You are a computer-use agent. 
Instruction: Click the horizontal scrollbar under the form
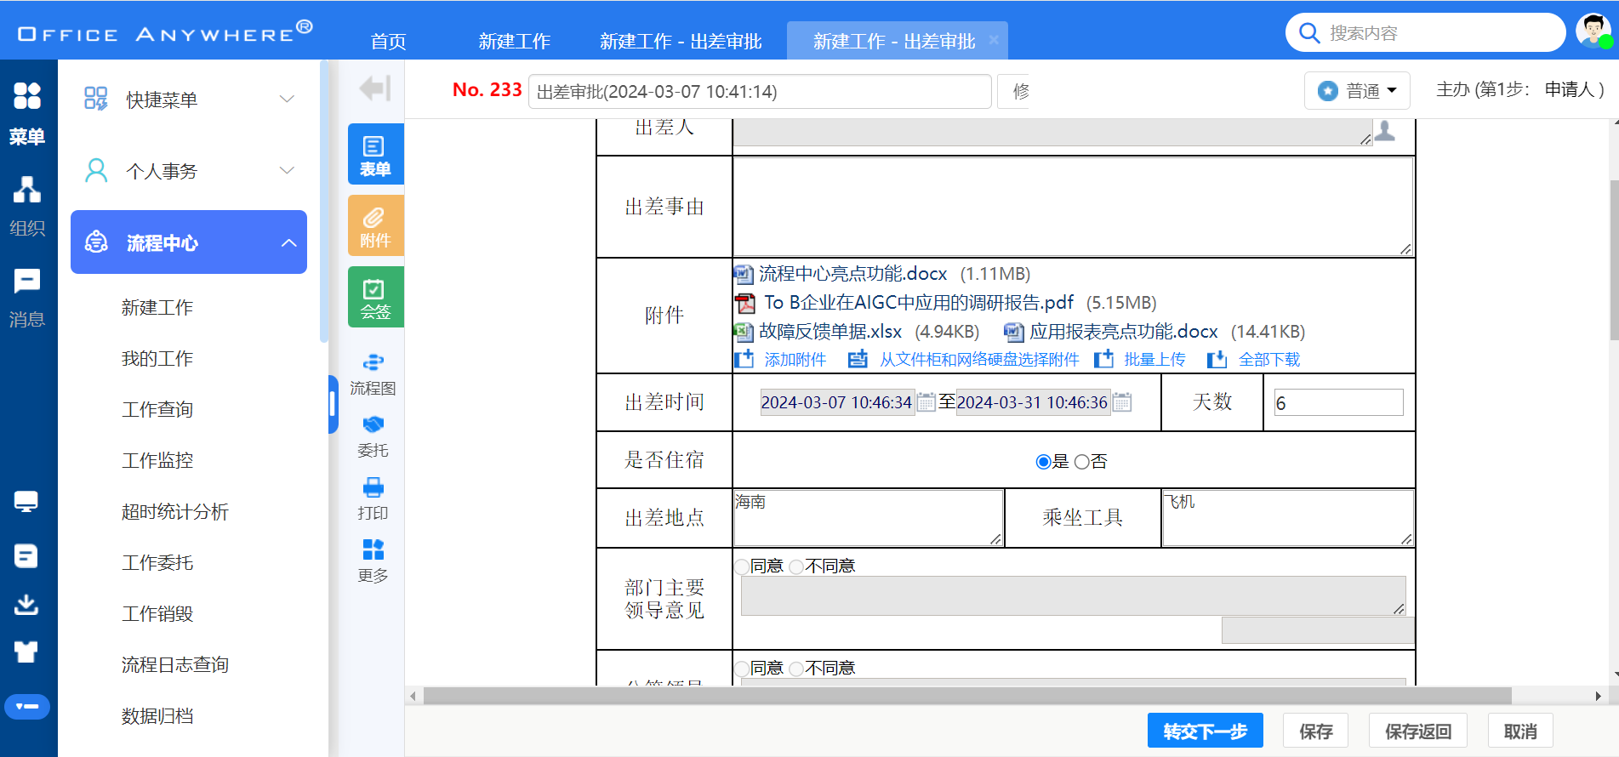pos(967,696)
